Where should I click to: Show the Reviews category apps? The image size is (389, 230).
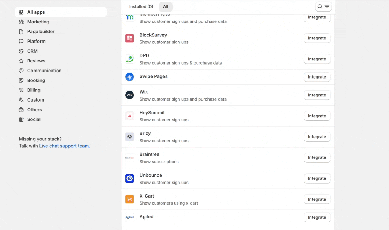36,61
